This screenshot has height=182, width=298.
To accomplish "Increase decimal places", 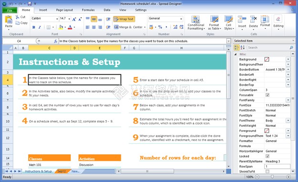I will point(175,27).
